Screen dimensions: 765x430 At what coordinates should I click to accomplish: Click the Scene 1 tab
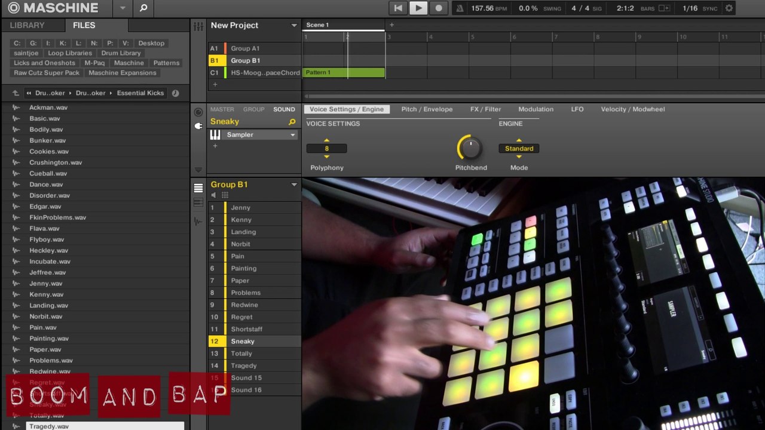click(317, 25)
